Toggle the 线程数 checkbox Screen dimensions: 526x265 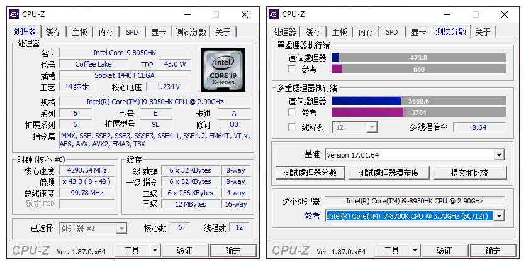coord(292,127)
